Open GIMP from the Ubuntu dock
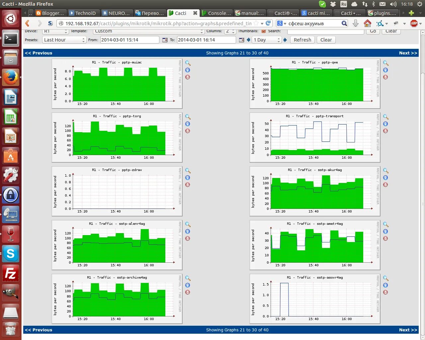 [x=11, y=293]
